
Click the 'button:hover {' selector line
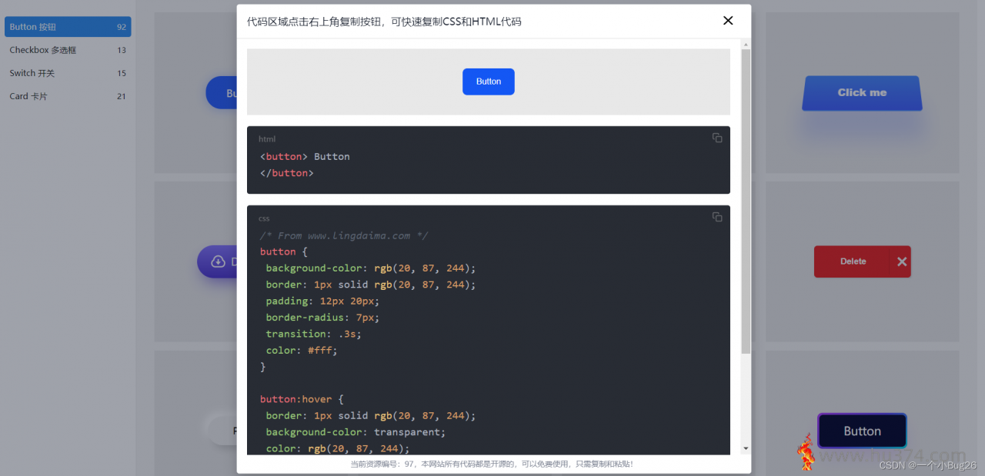tap(302, 399)
